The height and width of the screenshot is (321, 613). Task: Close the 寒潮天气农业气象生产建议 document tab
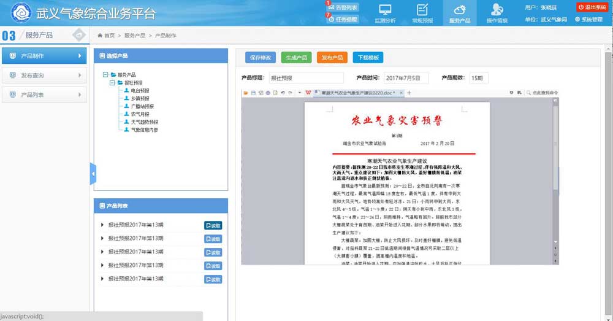tap(402, 93)
